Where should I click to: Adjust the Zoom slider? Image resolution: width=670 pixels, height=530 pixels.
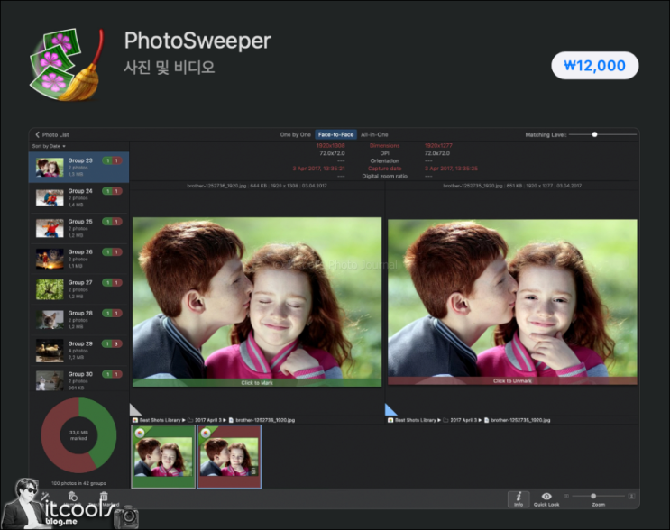point(593,496)
